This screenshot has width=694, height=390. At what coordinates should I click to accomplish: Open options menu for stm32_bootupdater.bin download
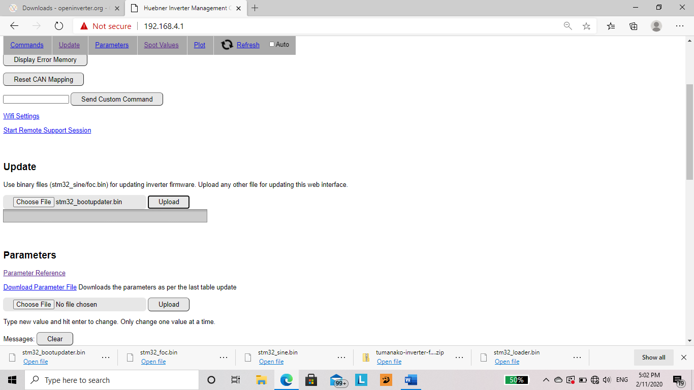[106, 357]
